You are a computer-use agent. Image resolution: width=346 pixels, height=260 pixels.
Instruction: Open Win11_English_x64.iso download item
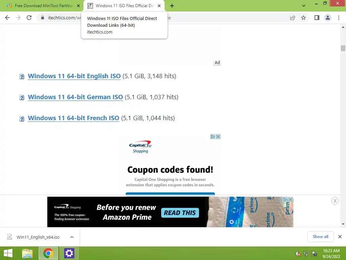coord(38,237)
